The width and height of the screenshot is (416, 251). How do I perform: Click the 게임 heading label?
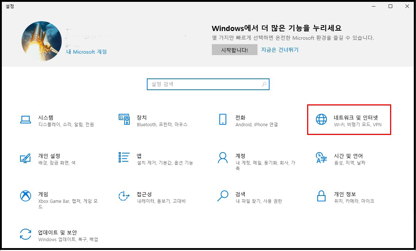43,194
